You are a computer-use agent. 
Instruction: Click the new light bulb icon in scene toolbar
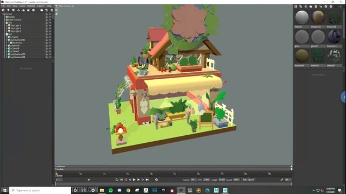tap(8, 10)
